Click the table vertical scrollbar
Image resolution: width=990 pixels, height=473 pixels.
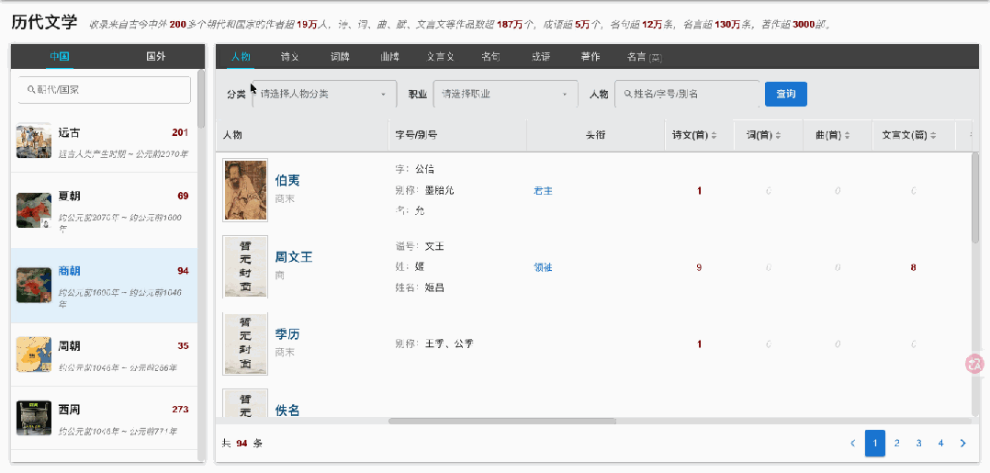click(975, 197)
